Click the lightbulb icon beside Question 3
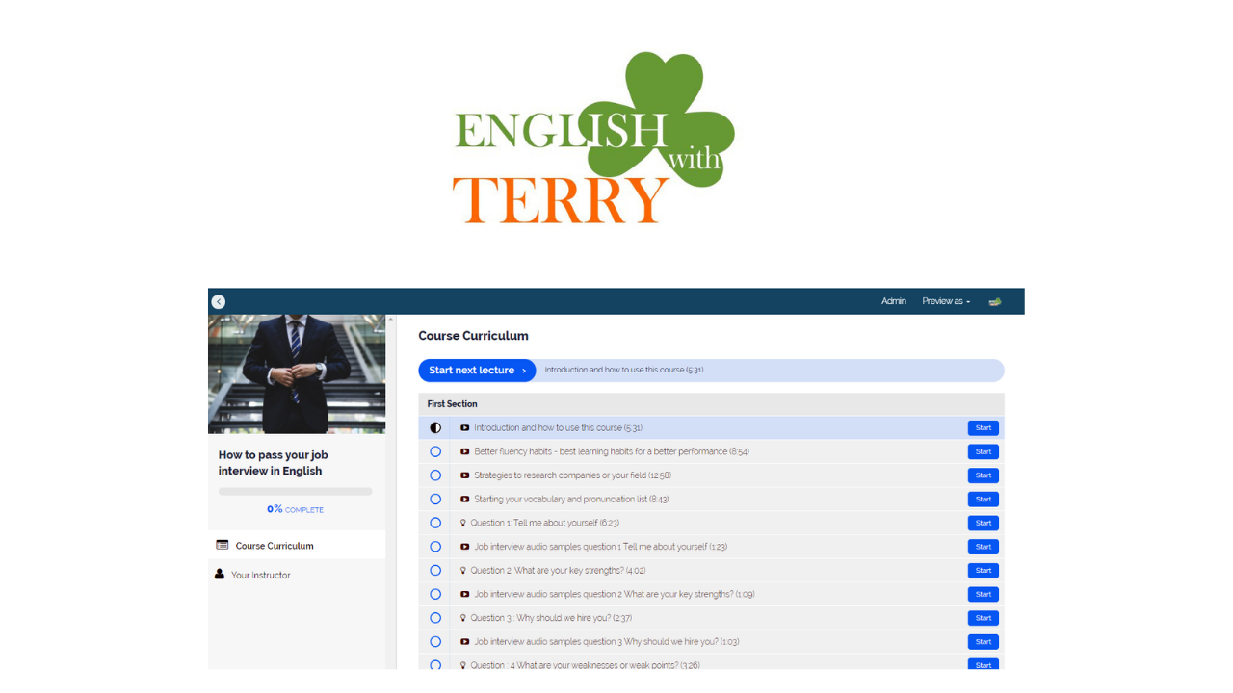 (463, 618)
